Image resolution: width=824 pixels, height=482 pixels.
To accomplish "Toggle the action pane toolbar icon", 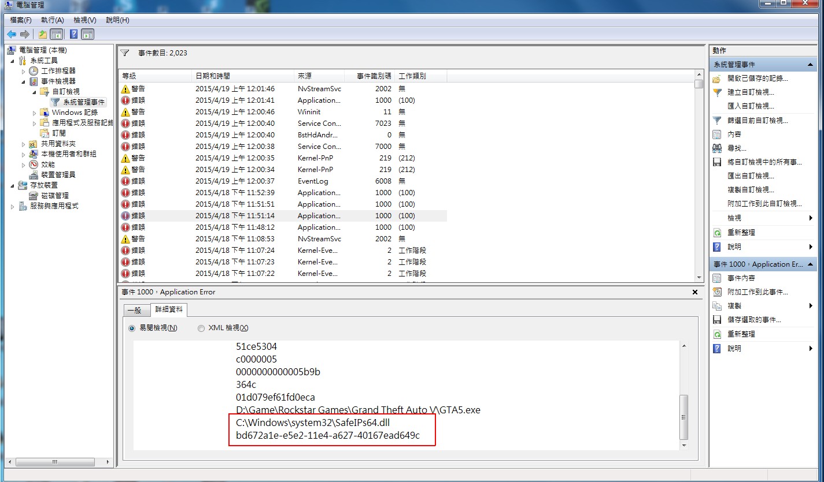I will pos(87,35).
